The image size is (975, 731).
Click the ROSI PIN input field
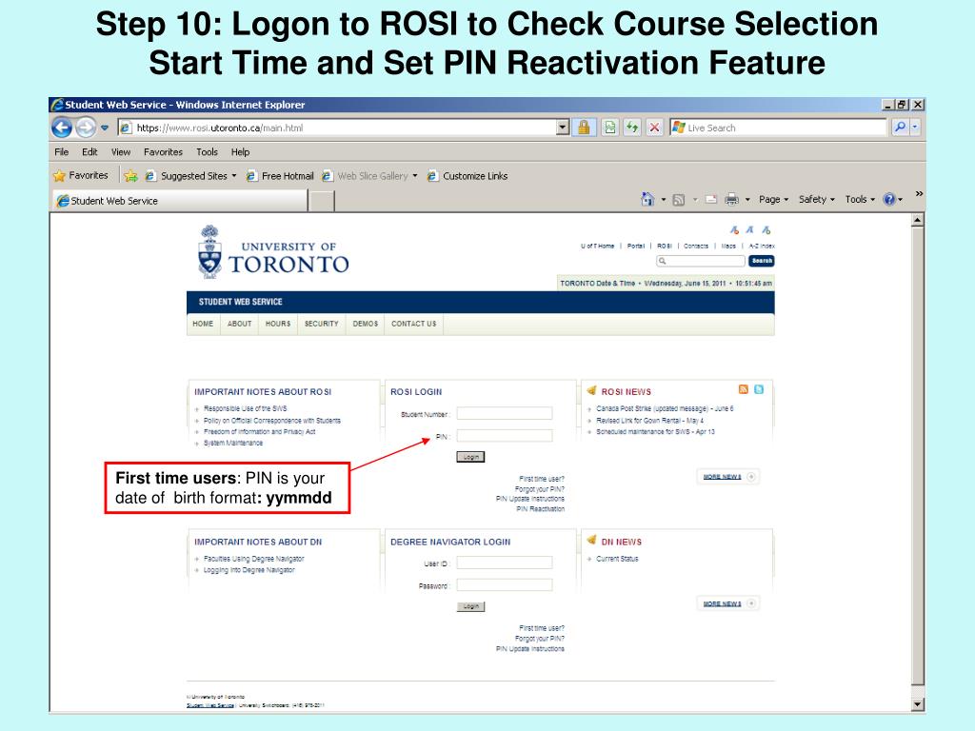pyautogui.click(x=505, y=436)
